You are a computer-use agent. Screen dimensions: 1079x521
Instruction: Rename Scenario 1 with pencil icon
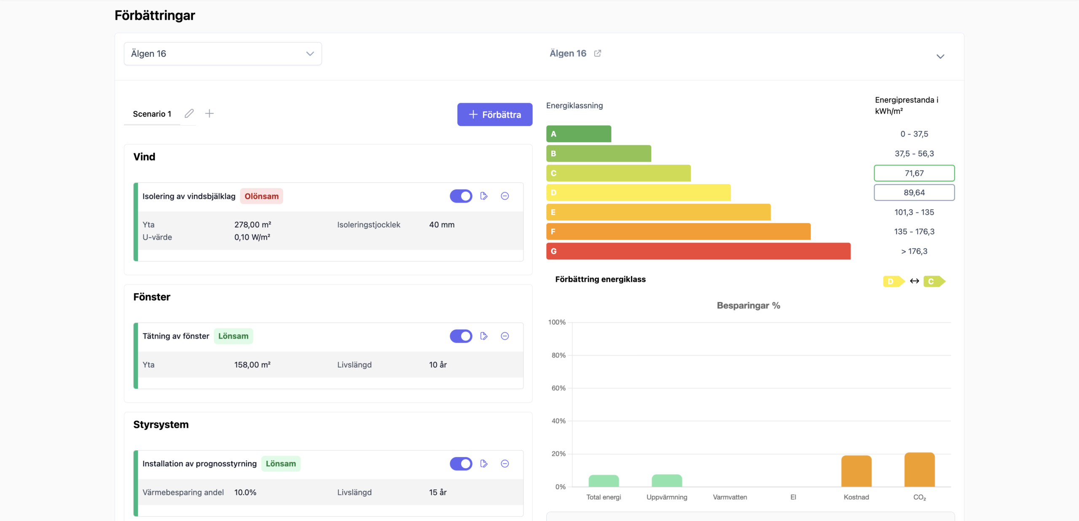[189, 113]
